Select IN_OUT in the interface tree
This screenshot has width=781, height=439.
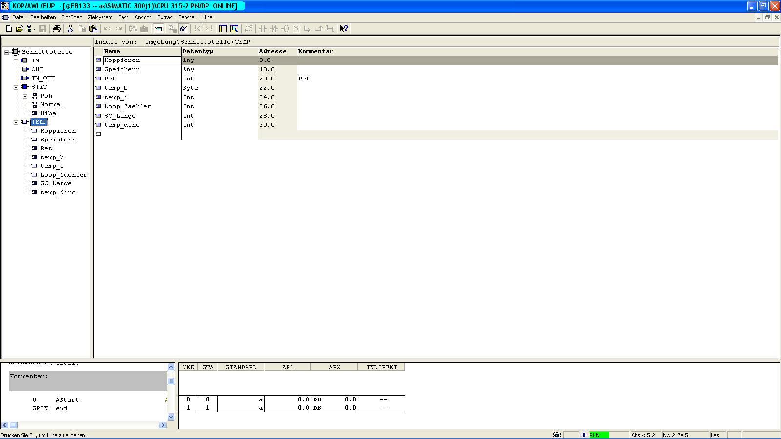(x=43, y=78)
